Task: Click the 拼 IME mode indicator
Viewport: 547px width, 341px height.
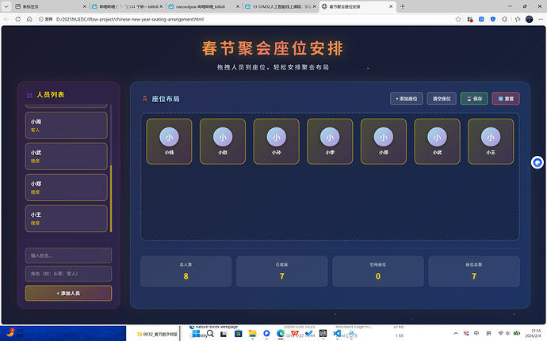Action: point(488,333)
